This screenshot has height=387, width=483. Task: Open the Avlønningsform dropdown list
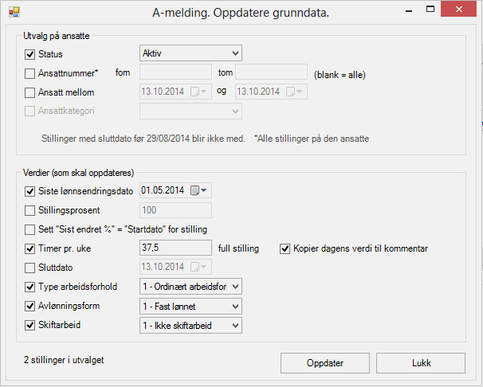click(234, 306)
